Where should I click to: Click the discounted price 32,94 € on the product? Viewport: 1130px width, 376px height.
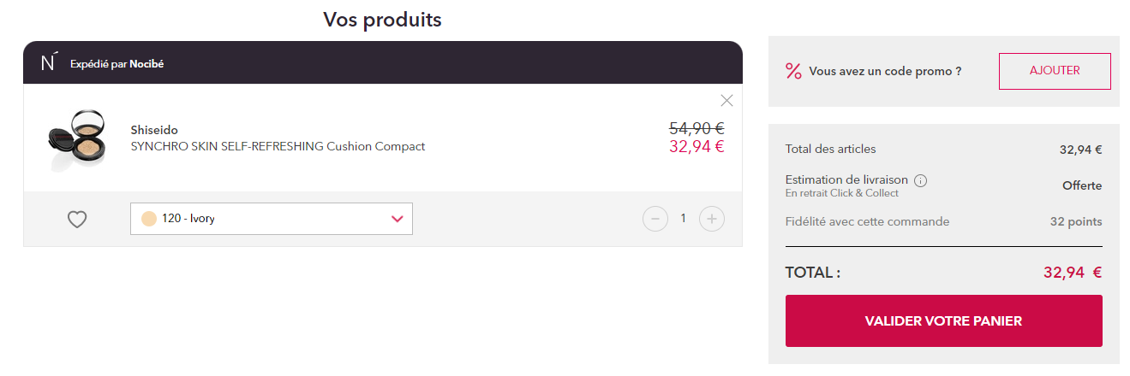[697, 146]
